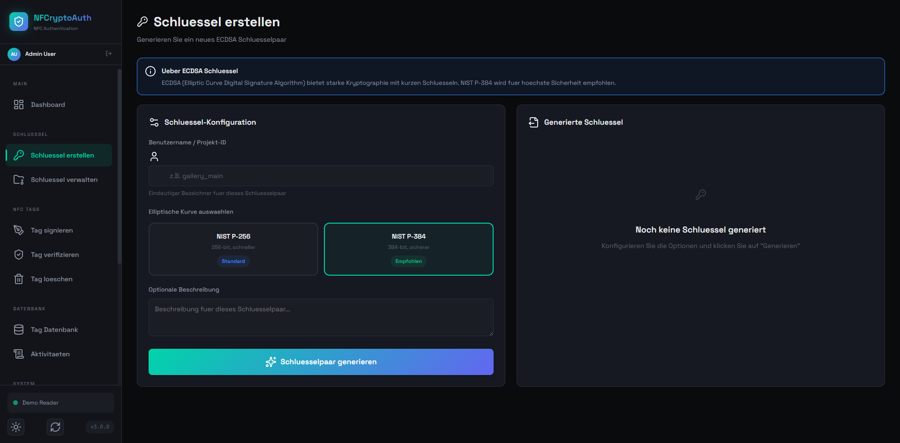Click the NFCryptoAuth shield logo
This screenshot has width=900, height=443.
(19, 22)
